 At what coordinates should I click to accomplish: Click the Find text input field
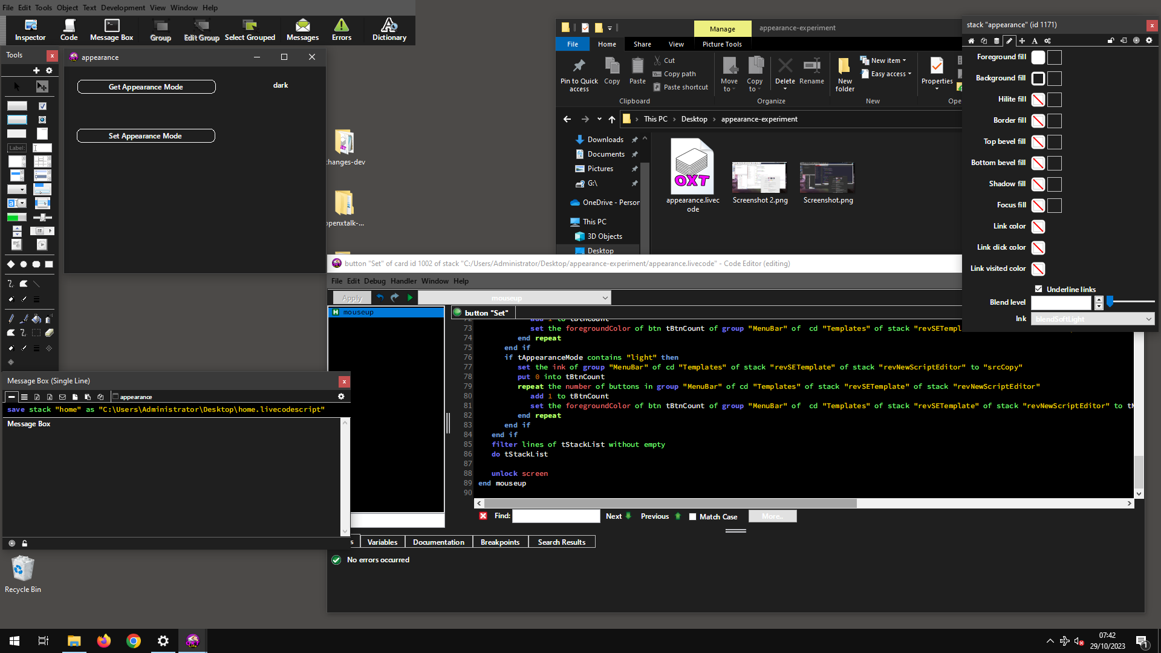point(556,516)
